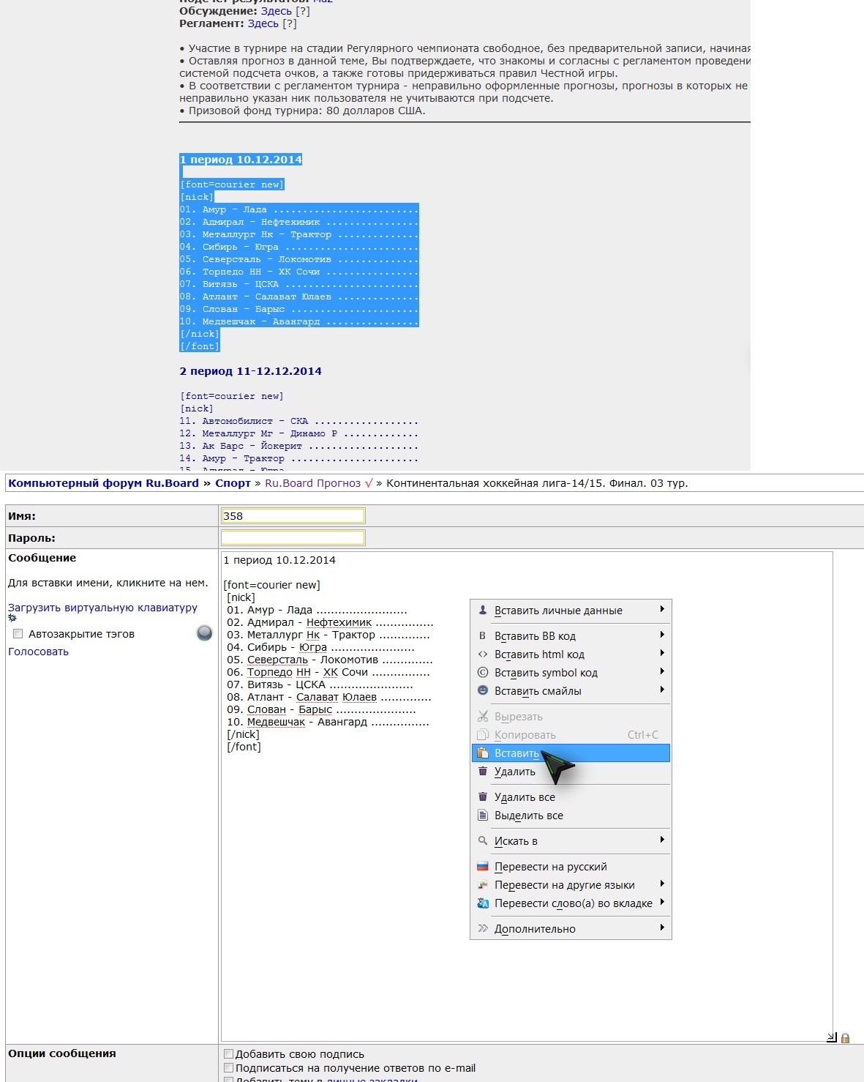Open the Спорт breadcrumb link
The image size is (864, 1082).
(x=233, y=483)
